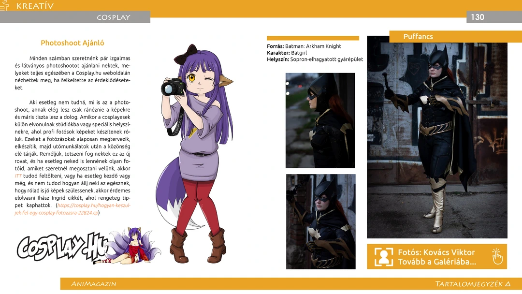Open the ITT upload link
The width and height of the screenshot is (522, 294).
(x=18, y=176)
